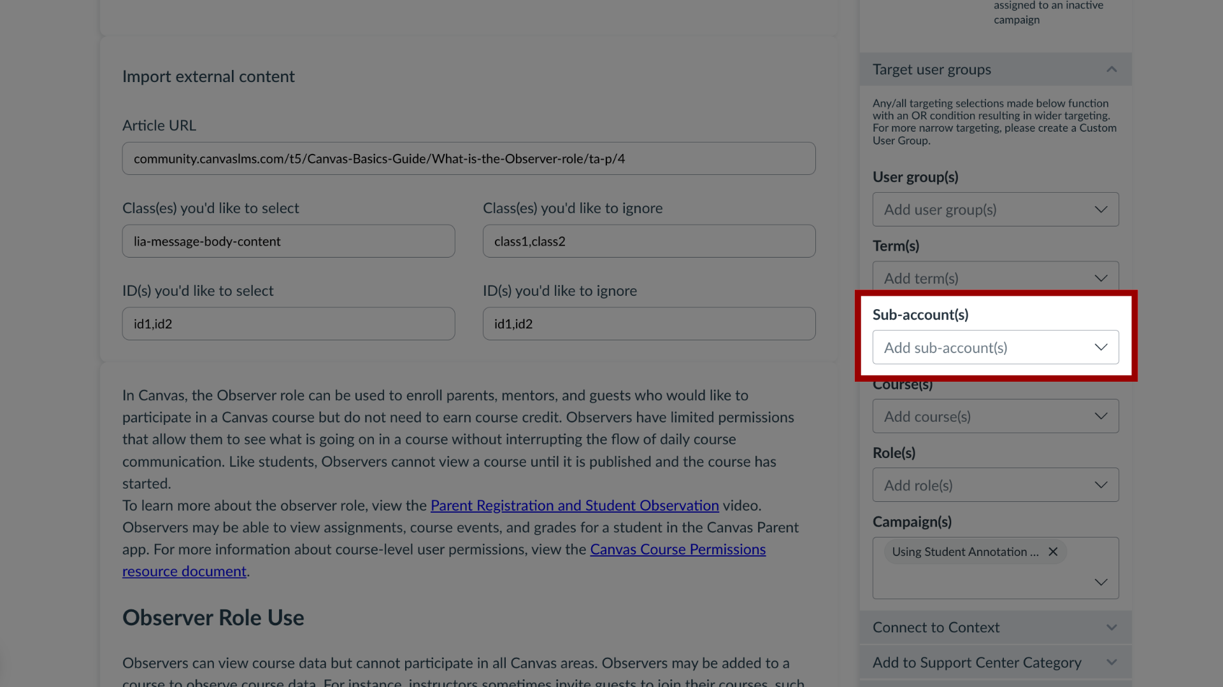This screenshot has width=1223, height=687.
Task: Click the IDs you'd like to ignore input field
Action: tap(648, 324)
